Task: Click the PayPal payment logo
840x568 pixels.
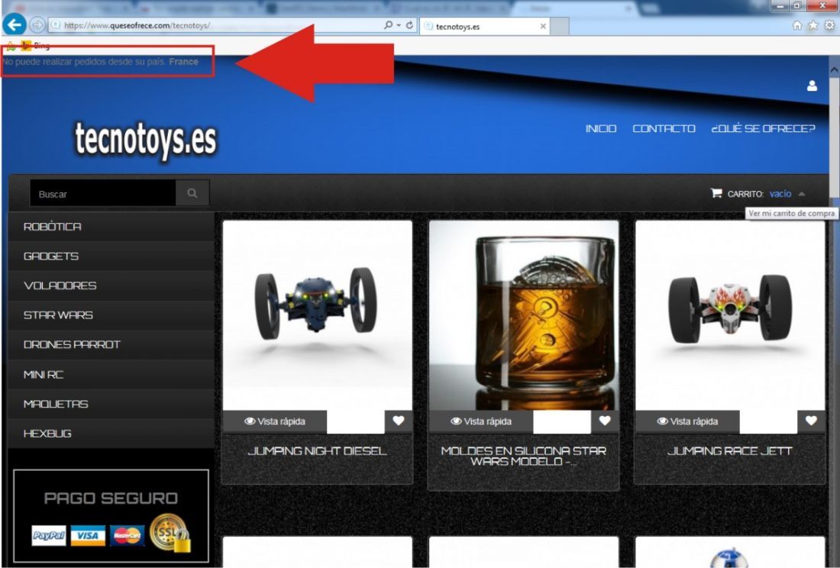Action: (x=49, y=535)
